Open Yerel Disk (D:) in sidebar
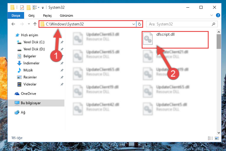This screenshot has width=226, height=151. 34,49
